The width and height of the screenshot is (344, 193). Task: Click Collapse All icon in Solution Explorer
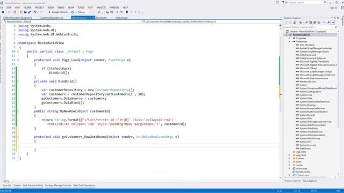click(315, 23)
